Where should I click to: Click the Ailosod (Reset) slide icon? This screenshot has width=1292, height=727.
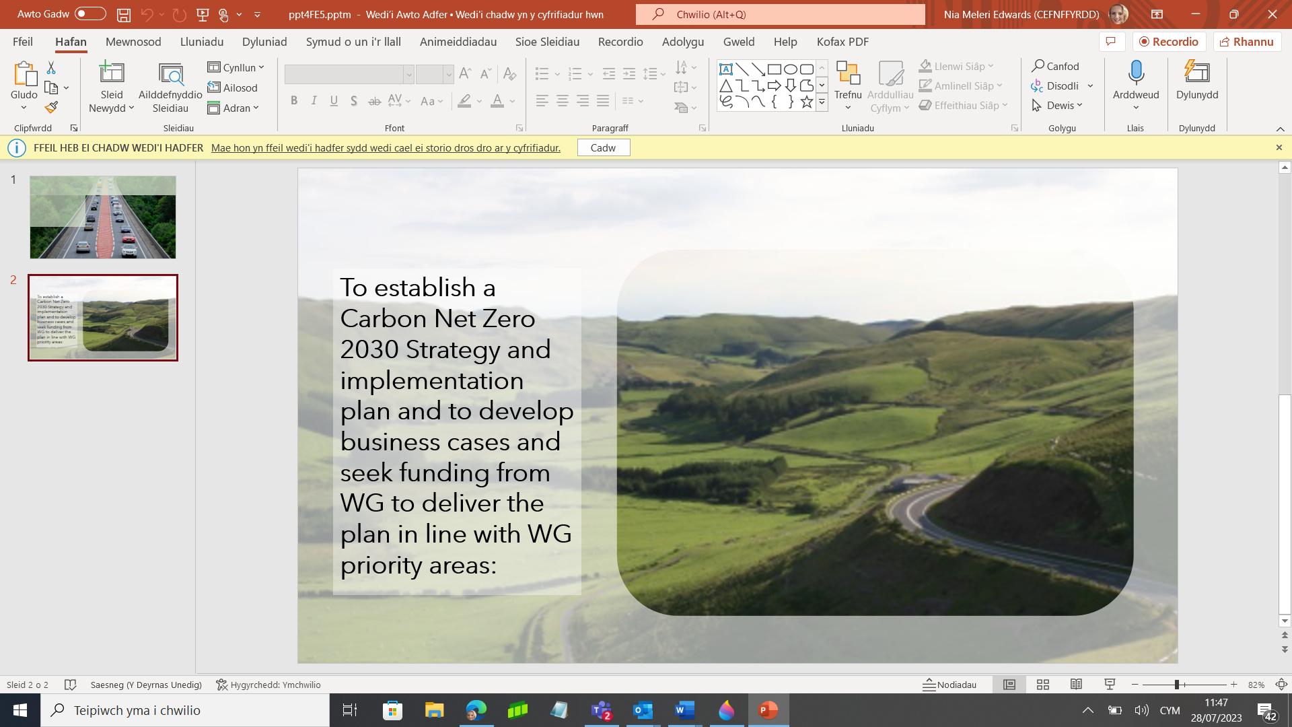pos(233,88)
